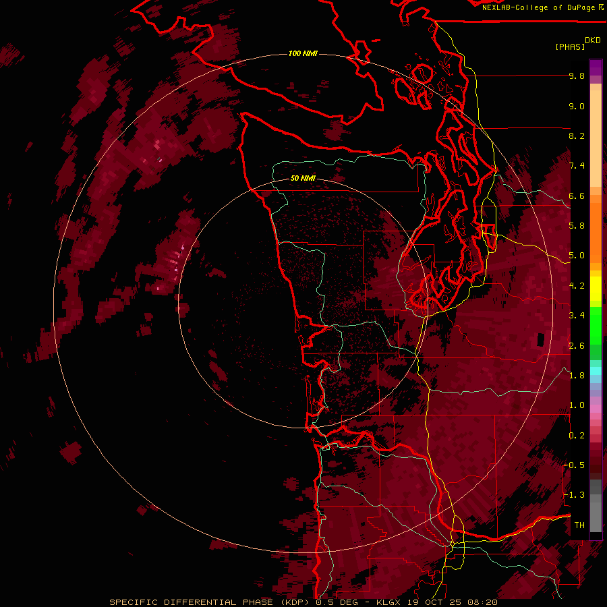The height and width of the screenshot is (607, 607).
Task: Pick the pink color bar segment
Action: [x=596, y=409]
